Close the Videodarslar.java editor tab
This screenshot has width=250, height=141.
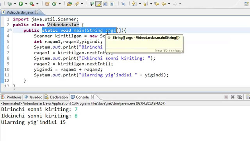pos(37,12)
